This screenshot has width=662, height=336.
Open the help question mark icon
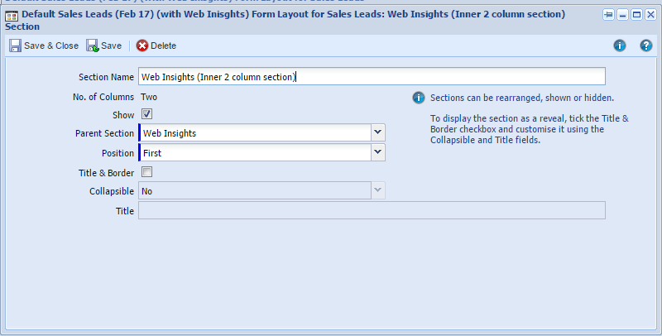[x=646, y=46]
